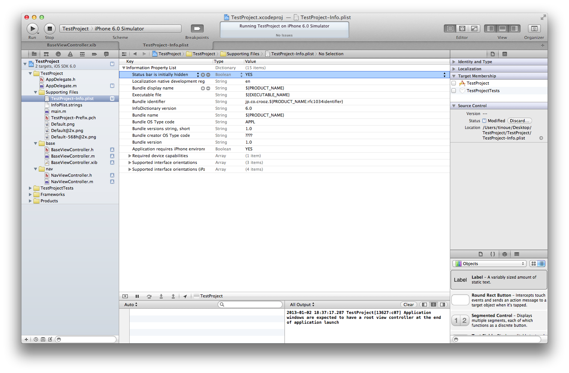Pause program execution in debug bar
This screenshot has height=373, width=569.
pos(137,296)
